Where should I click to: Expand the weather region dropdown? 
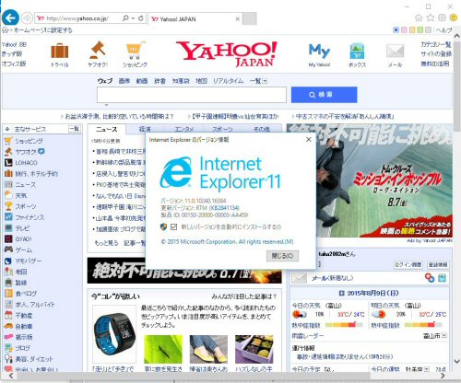444,336
